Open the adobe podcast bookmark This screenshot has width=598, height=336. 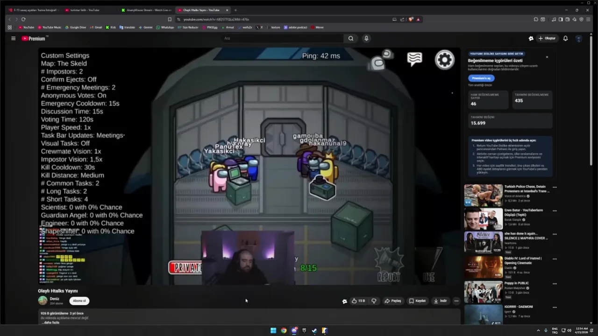296,28
